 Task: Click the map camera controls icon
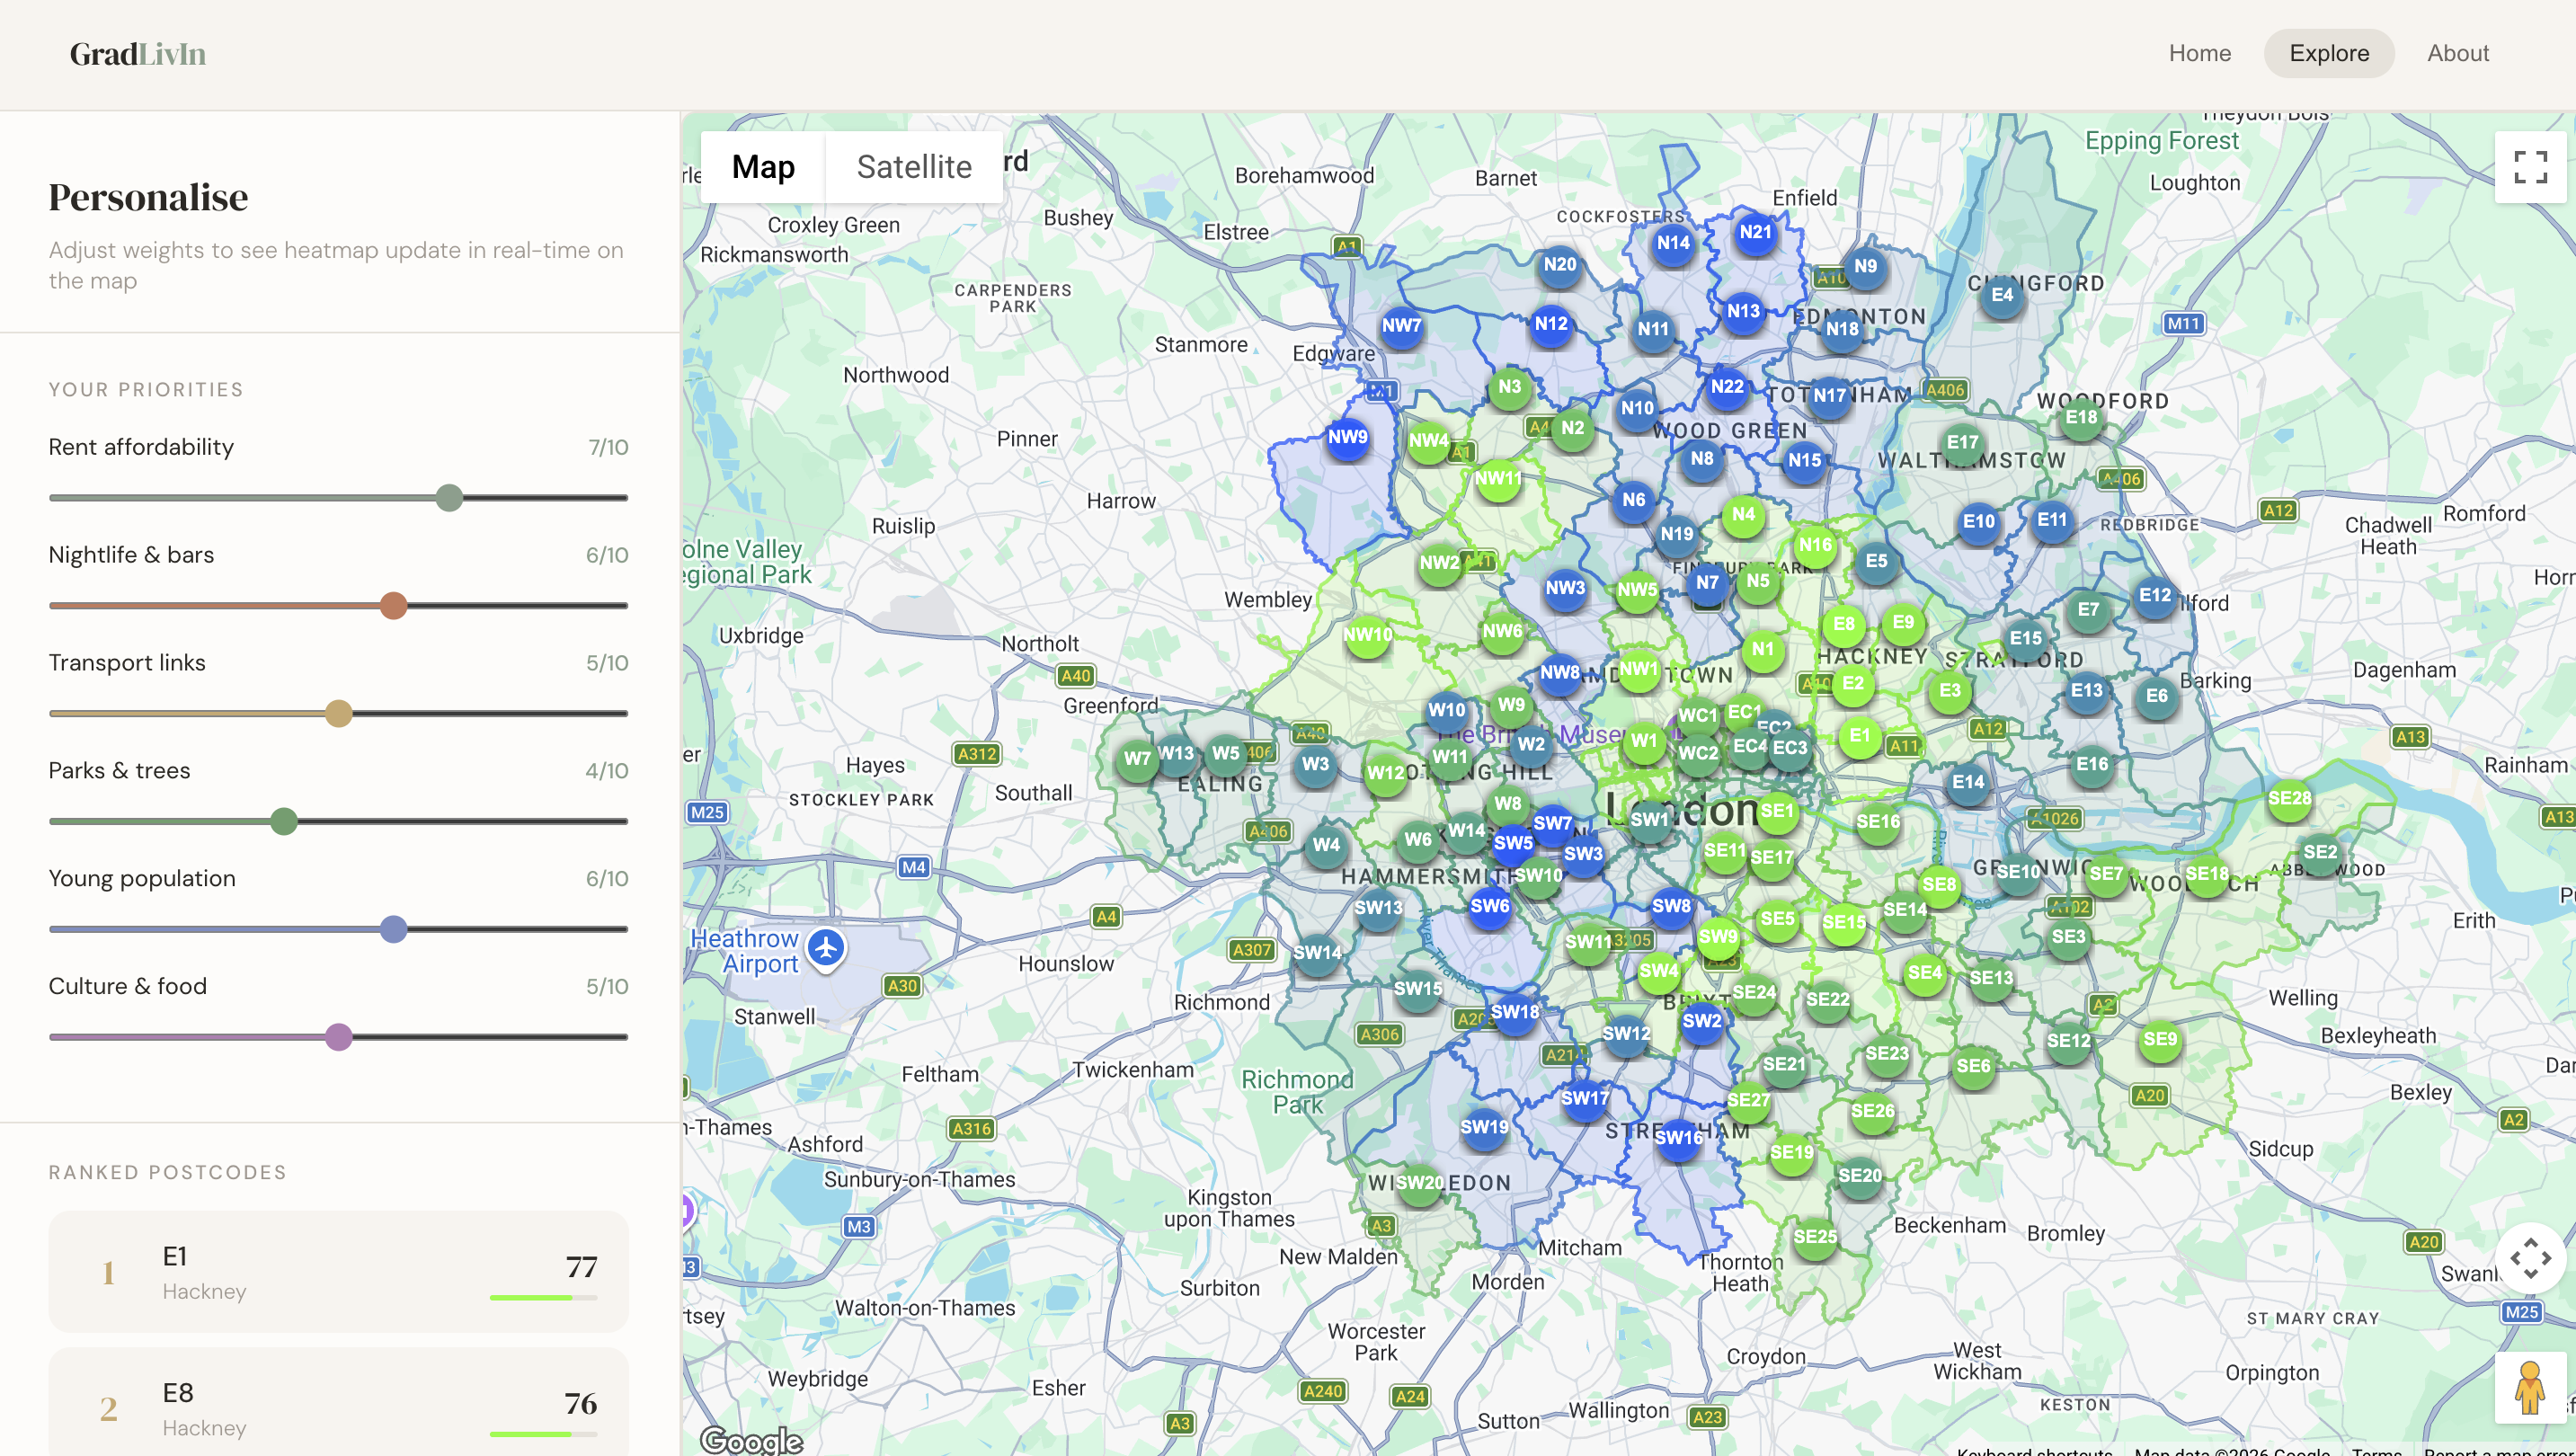tap(2529, 1258)
